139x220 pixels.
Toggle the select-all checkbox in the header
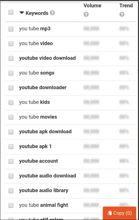click(x=11, y=12)
